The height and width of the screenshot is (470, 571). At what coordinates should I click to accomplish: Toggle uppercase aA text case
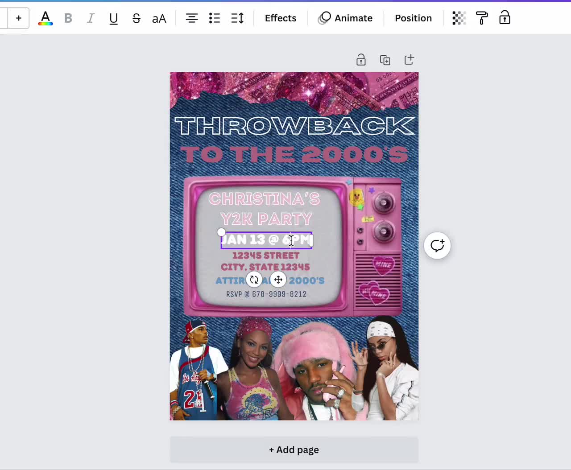pos(159,18)
